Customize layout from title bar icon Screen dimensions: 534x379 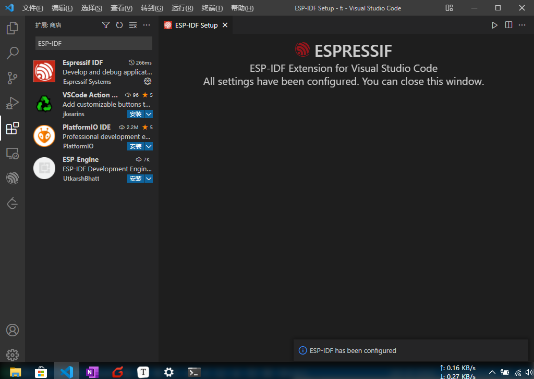(x=449, y=8)
